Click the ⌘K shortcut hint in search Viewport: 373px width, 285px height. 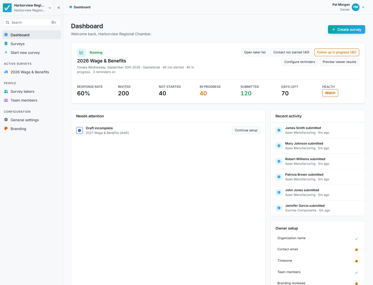pyautogui.click(x=54, y=23)
